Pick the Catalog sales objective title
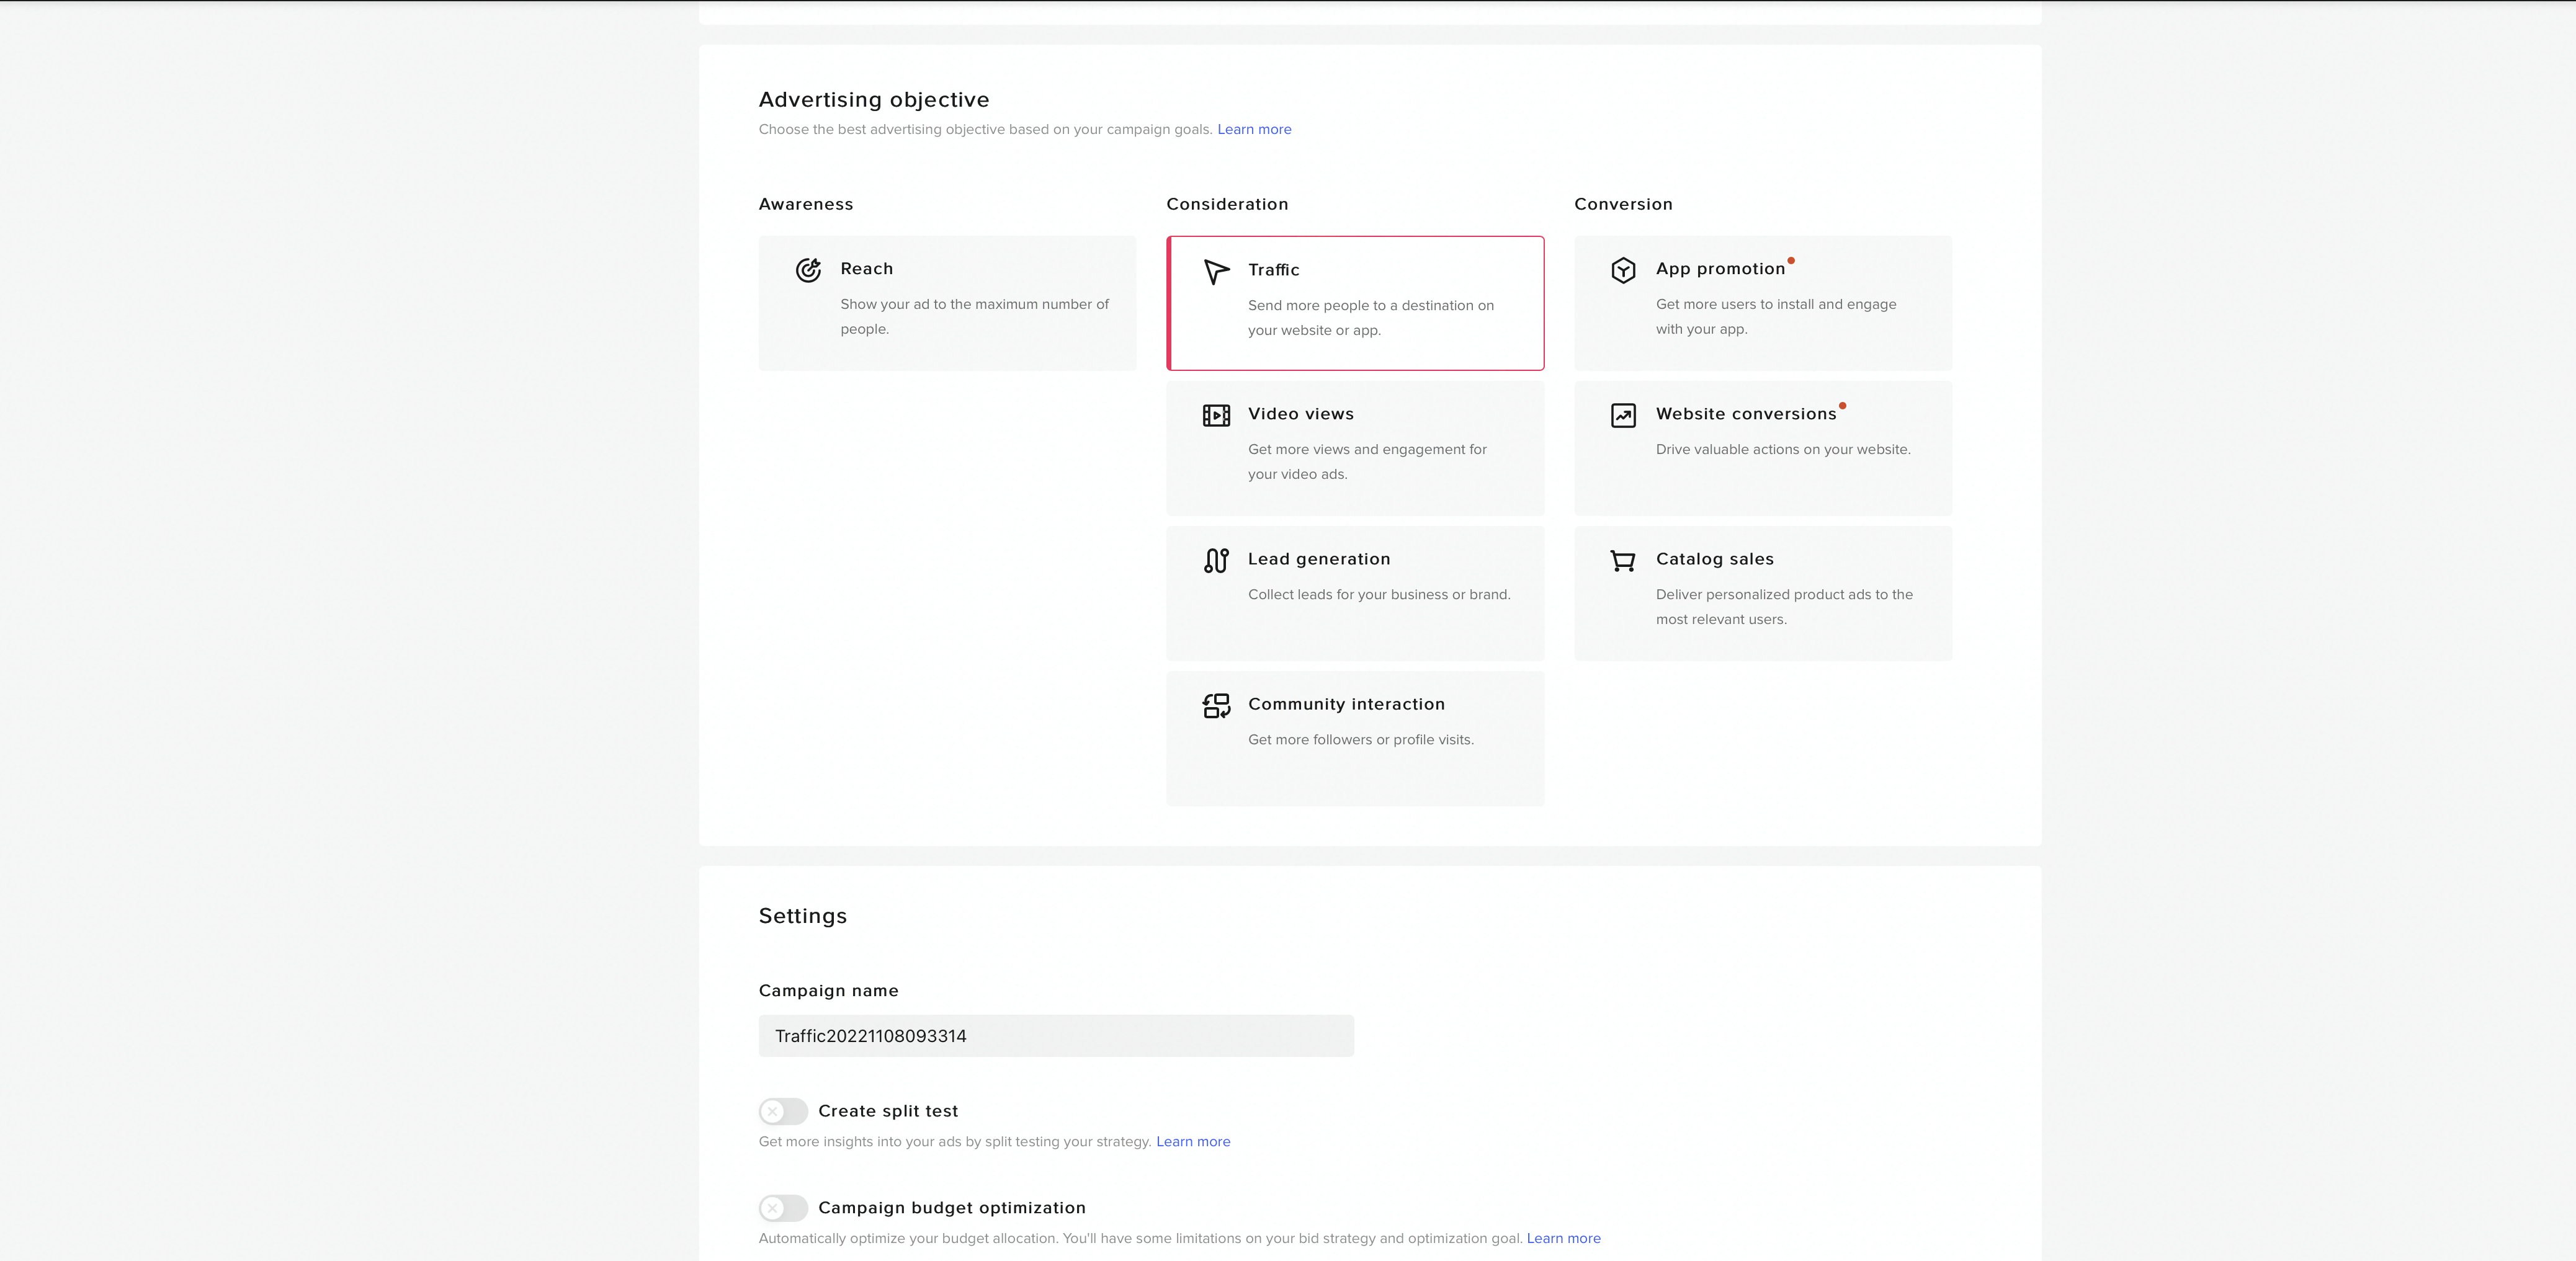The height and width of the screenshot is (1261, 2576). click(1714, 559)
